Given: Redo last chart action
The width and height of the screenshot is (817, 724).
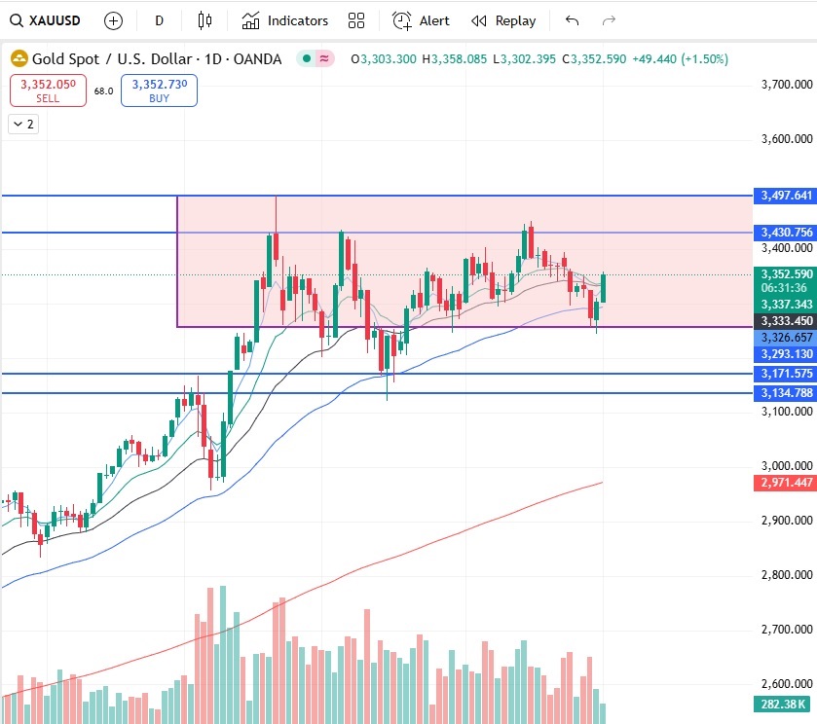Looking at the screenshot, I should 609,19.
